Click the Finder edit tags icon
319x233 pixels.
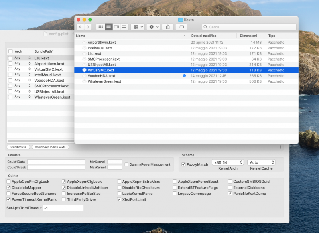(x=181, y=27)
